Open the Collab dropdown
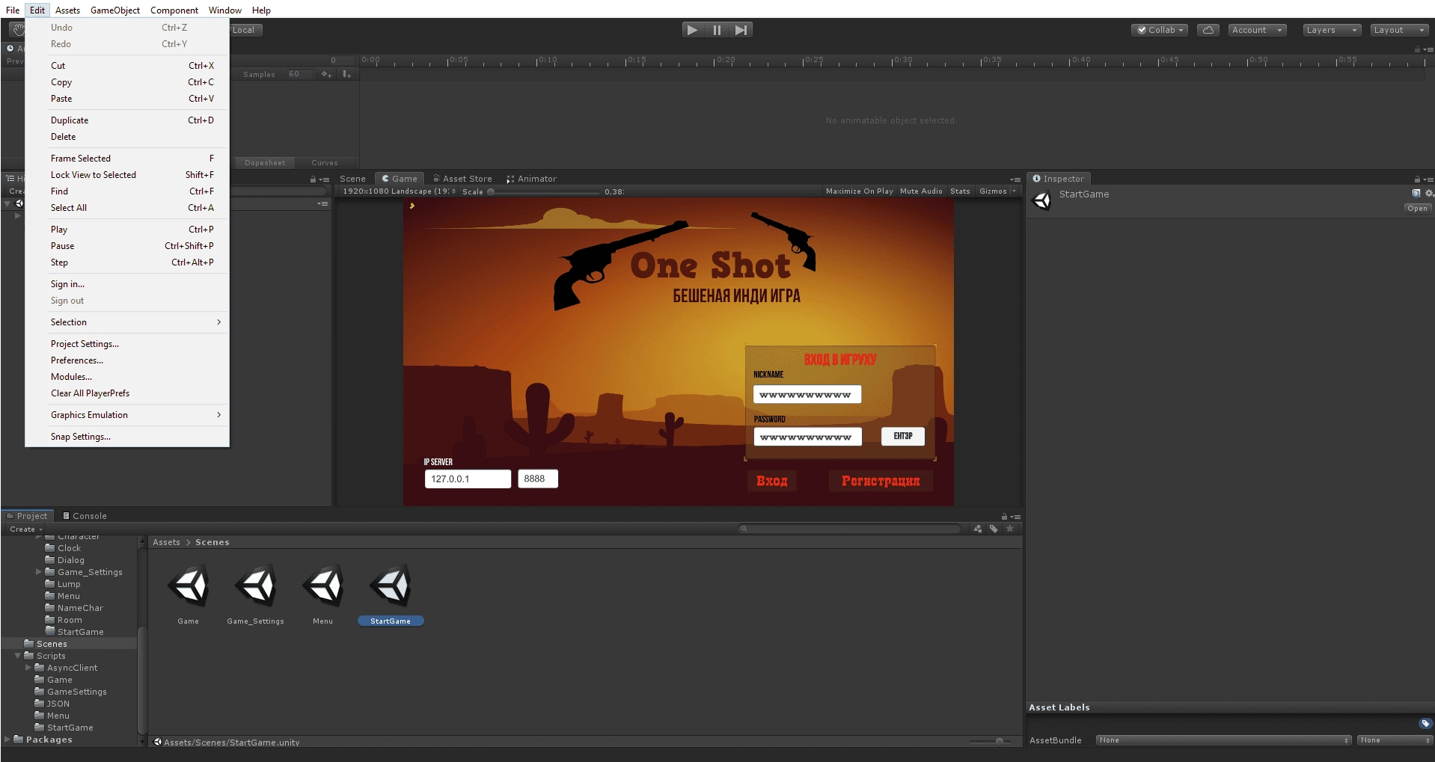This screenshot has height=762, width=1435. [x=1160, y=30]
